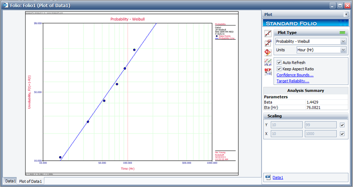Click the highest data point on plot
The height and width of the screenshot is (187, 353).
(134, 50)
